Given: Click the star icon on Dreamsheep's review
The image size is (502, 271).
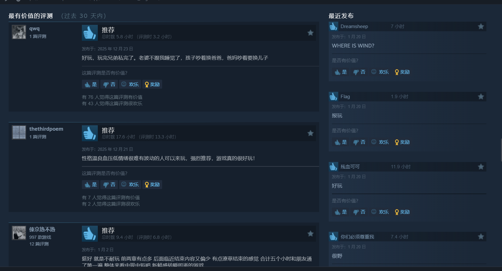Looking at the screenshot, I should pos(481,26).
